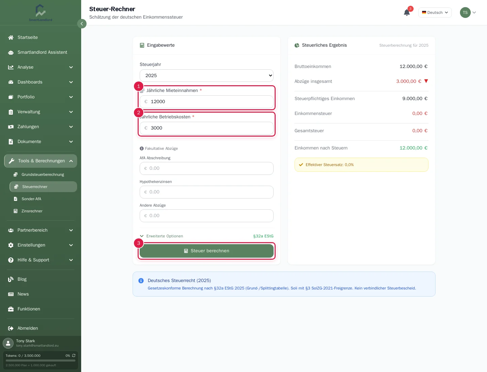The image size is (487, 372).
Task: Expand the Portfolio menu section
Action: point(41,97)
